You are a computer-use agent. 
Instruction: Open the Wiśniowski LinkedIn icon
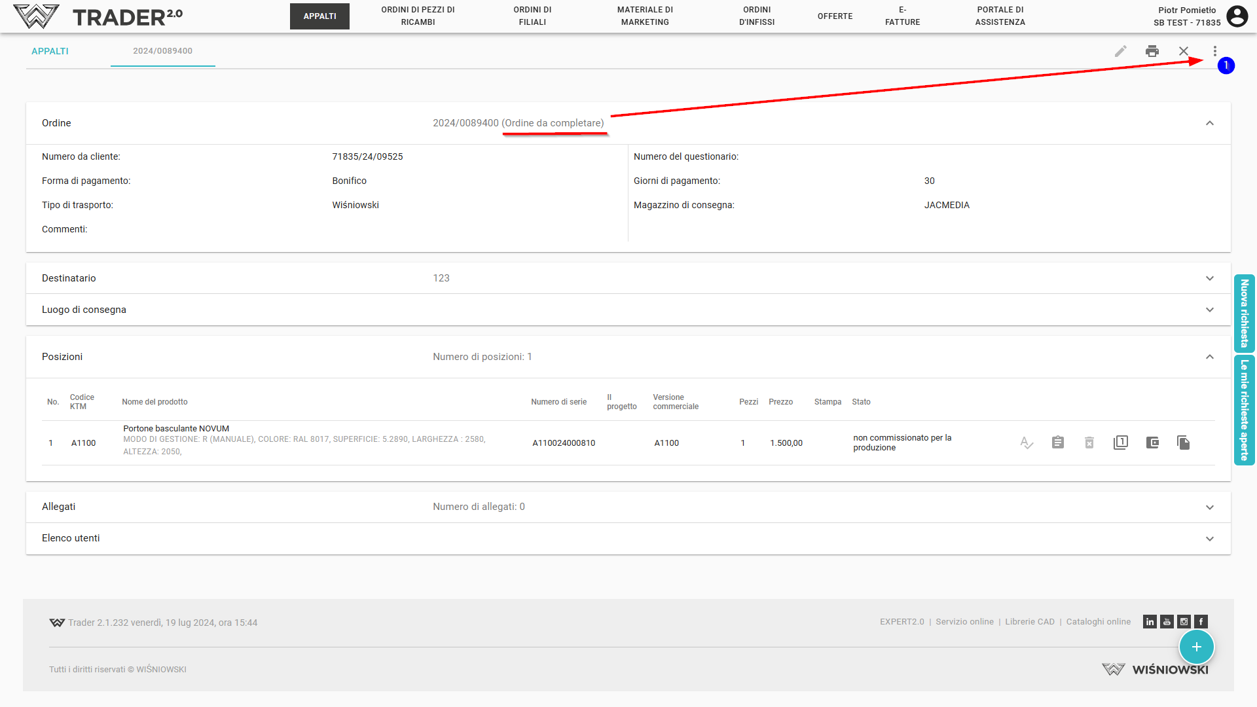click(x=1150, y=622)
